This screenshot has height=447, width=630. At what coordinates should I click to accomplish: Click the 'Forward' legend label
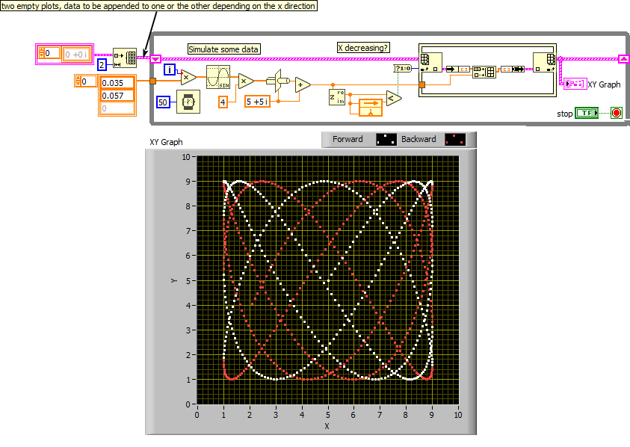click(x=348, y=139)
